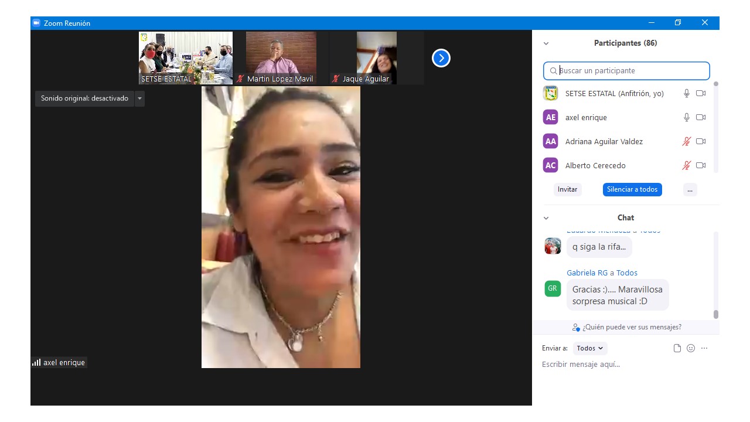Viewport: 750px width, 422px height.
Task: Open participants more options (...) button
Action: pyautogui.click(x=690, y=189)
